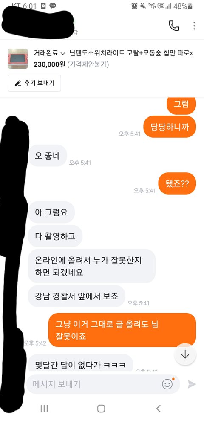Tap the 강남 경찰서 앞에서 보죠 message
204x421 pixels.
(x=76, y=296)
